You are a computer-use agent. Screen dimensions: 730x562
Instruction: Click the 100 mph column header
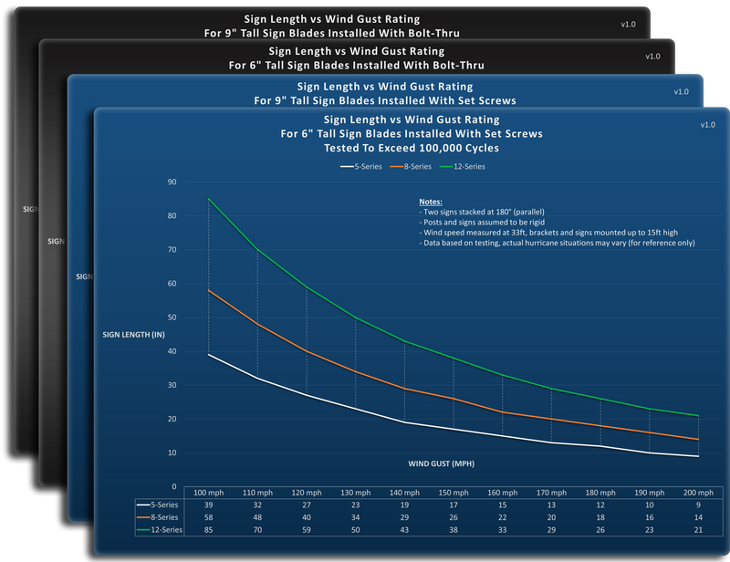click(x=209, y=493)
